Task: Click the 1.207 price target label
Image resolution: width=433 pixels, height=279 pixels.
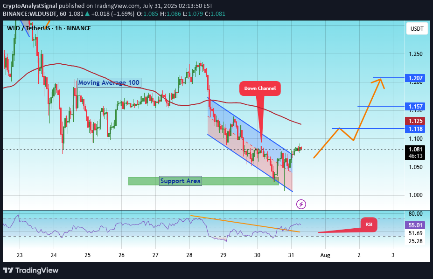Action: click(415, 78)
